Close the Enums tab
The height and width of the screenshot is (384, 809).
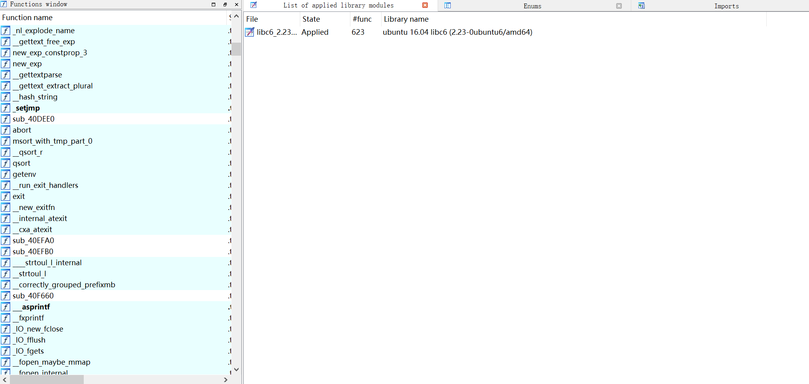pos(619,6)
